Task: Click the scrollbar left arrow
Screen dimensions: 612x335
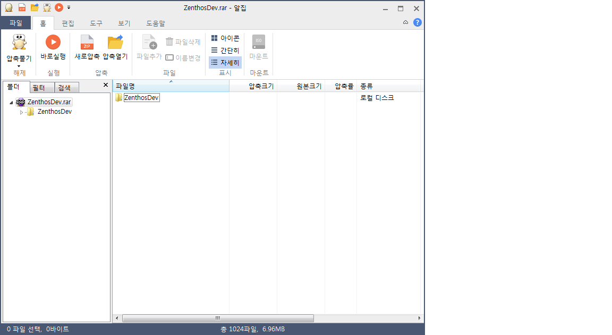Action: pos(117,318)
